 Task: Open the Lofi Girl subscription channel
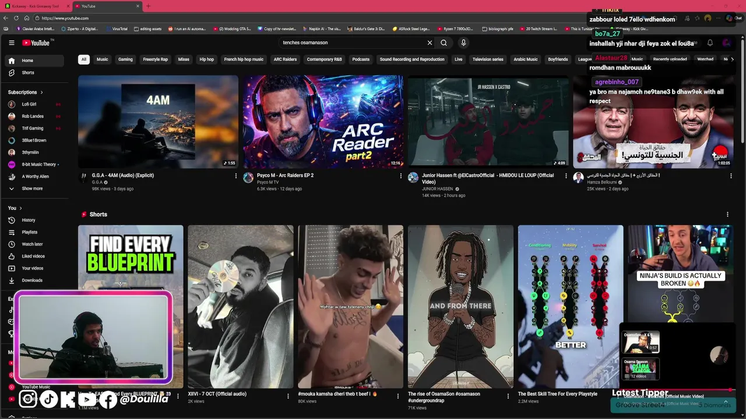point(34,104)
